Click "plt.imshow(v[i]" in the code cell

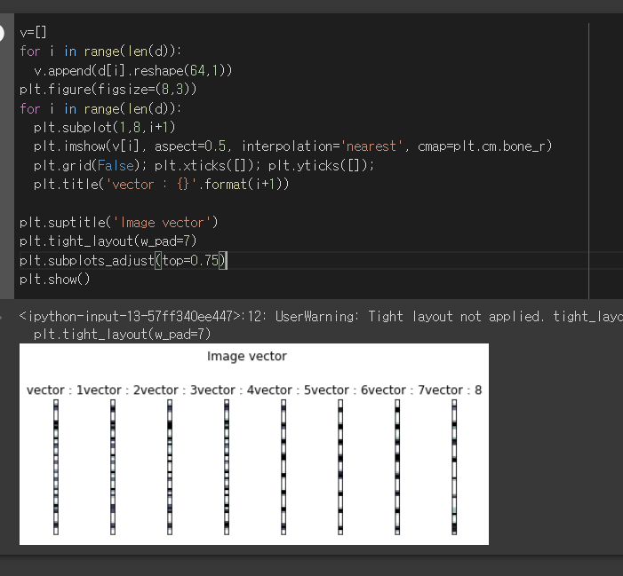[x=87, y=146]
